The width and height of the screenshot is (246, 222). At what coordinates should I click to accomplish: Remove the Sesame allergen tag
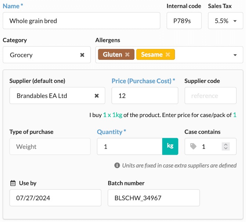click(168, 55)
